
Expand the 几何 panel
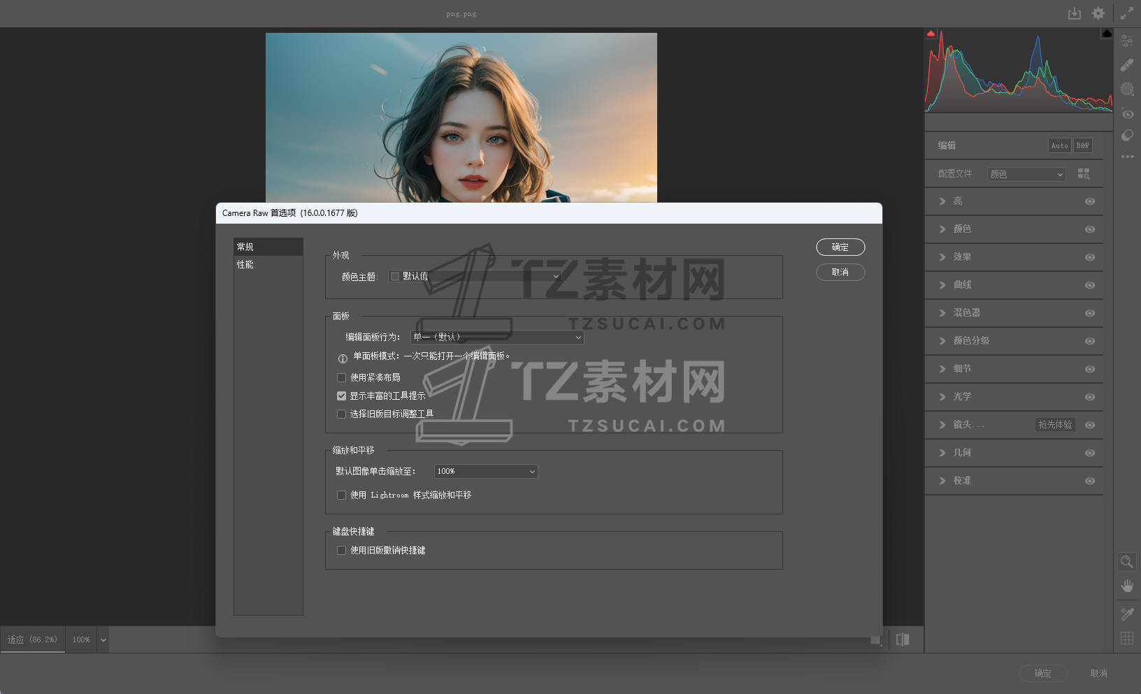click(942, 453)
